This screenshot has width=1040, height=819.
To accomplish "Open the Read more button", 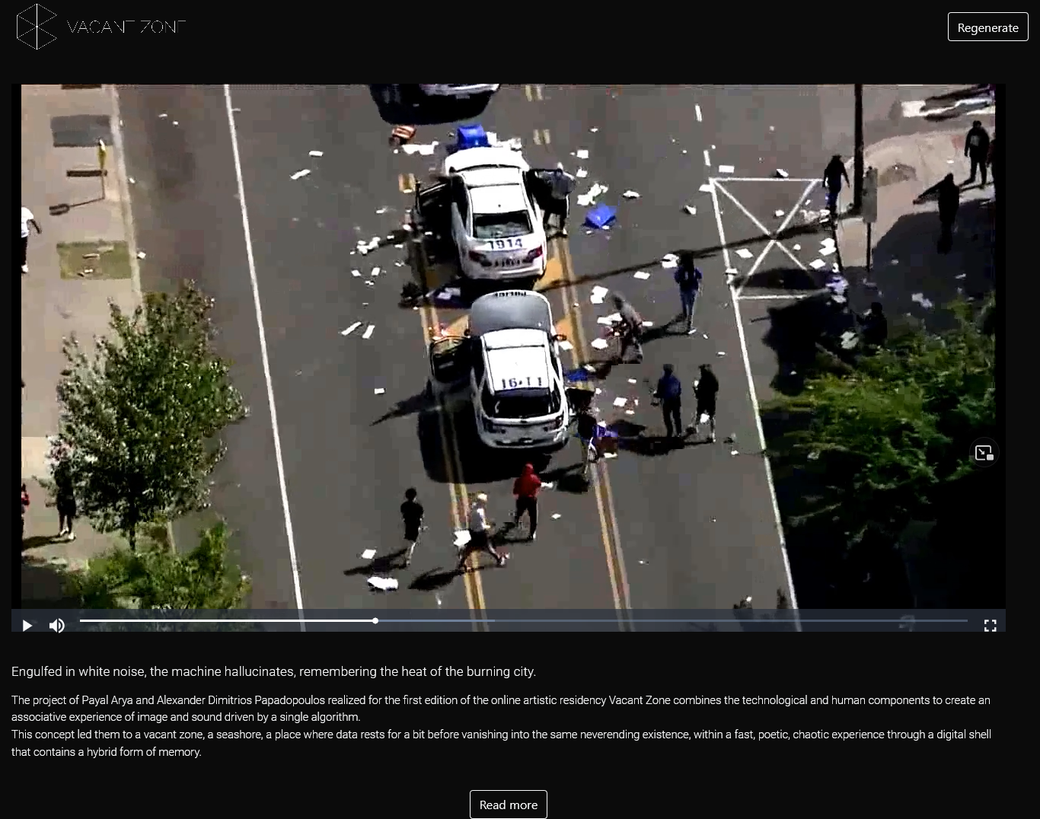I will tap(508, 805).
